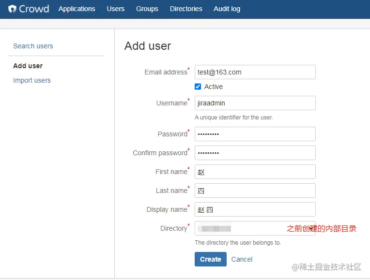Image resolution: width=370 pixels, height=280 pixels.
Task: Click the Password field
Action: click(x=255, y=134)
